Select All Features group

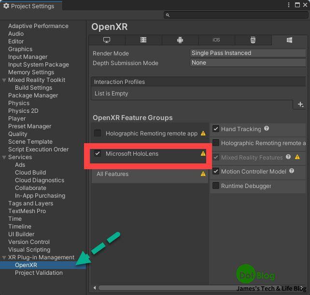[x=150, y=174]
